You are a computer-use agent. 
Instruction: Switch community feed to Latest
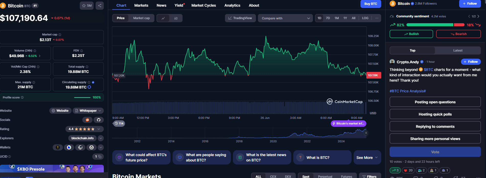[x=458, y=50]
